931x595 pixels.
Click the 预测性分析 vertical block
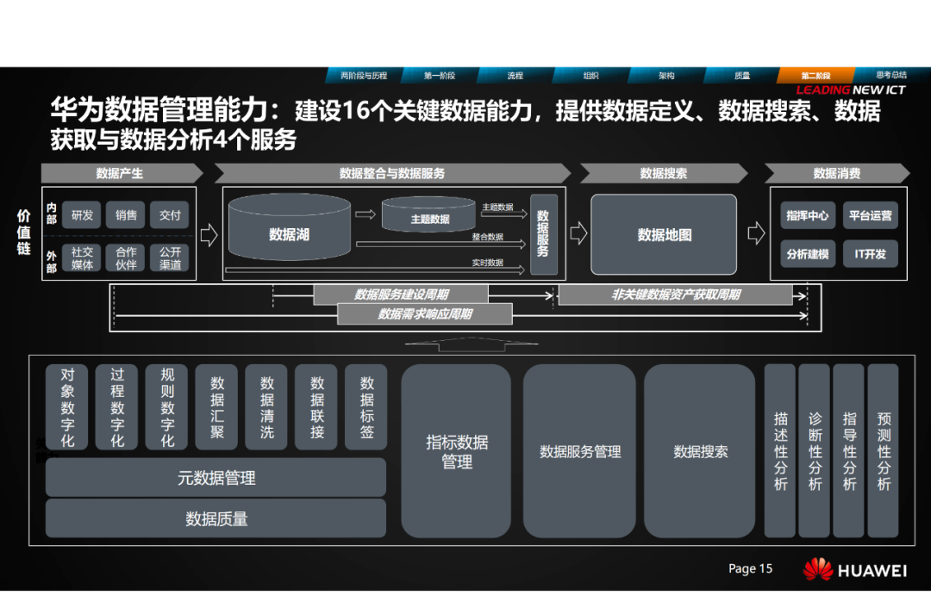884,451
